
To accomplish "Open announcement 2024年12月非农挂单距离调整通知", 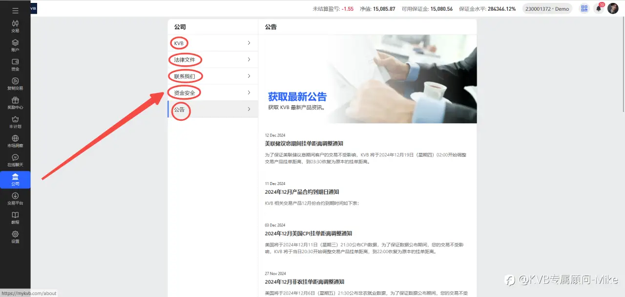I will (305, 282).
